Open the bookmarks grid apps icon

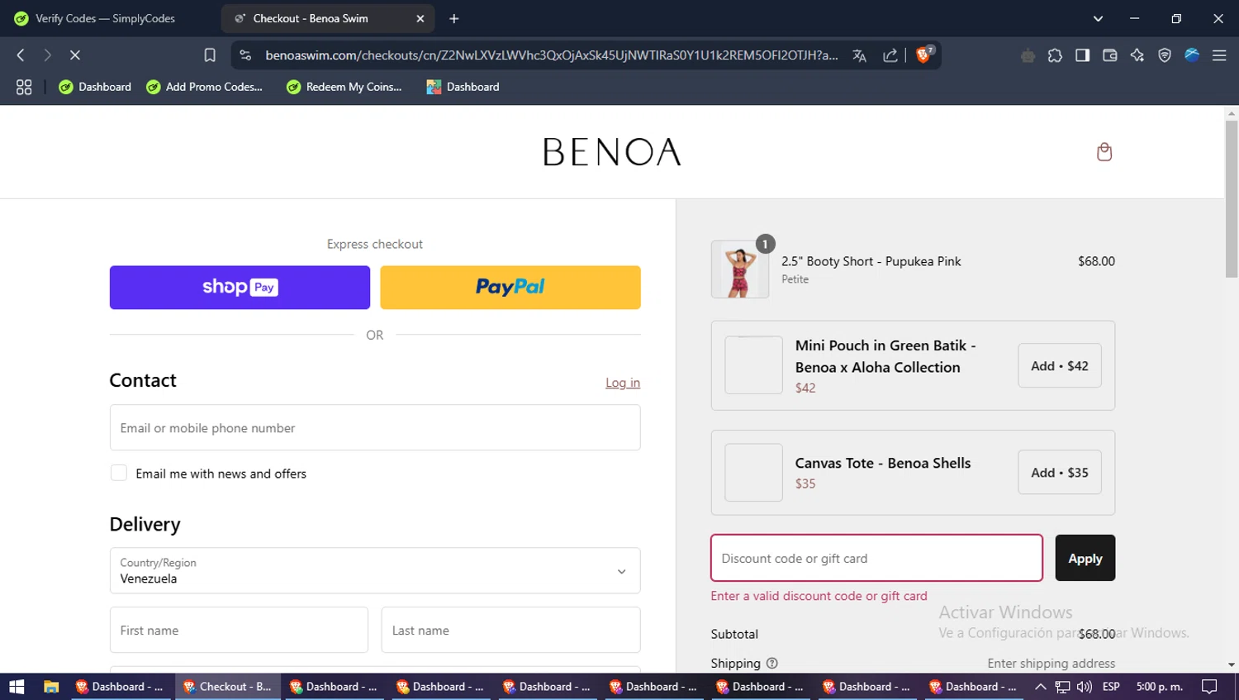(24, 87)
